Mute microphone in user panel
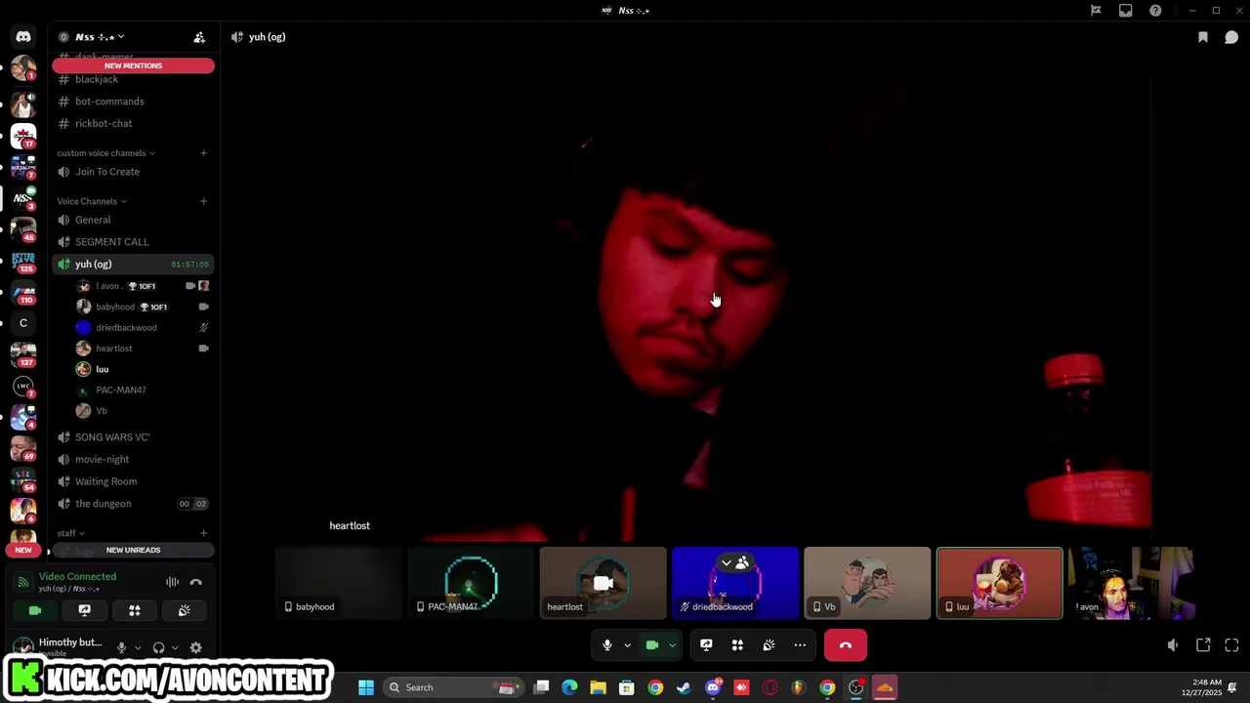Screen dimensions: 1250x703 121,647
